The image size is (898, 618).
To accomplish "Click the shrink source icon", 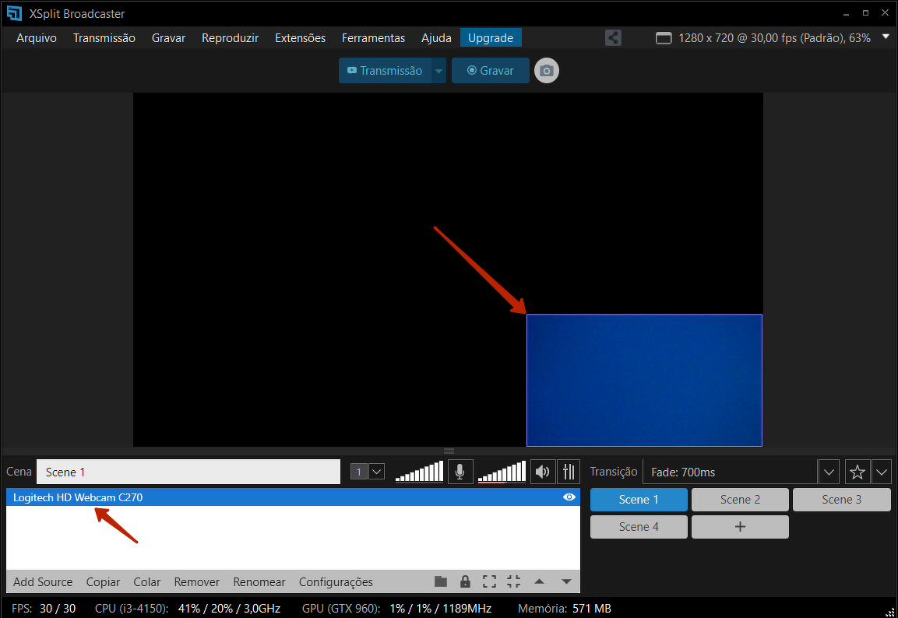I will tap(513, 581).
